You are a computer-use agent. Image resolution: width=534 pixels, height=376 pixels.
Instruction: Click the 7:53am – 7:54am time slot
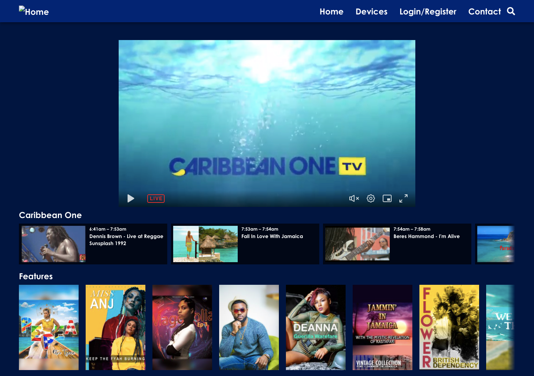click(x=260, y=229)
